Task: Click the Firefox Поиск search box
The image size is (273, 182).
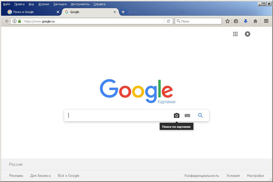Action: pos(198,21)
